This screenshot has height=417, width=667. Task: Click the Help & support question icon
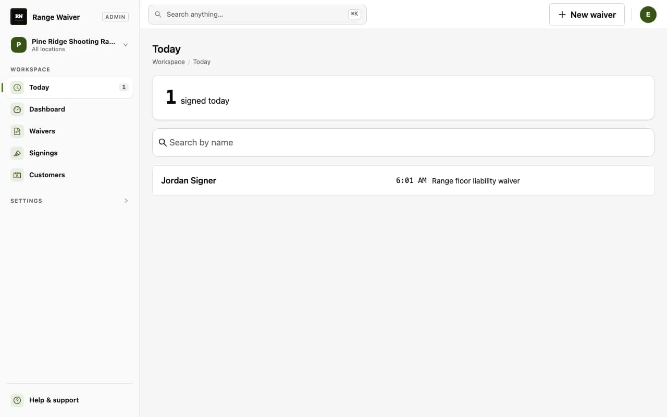(17, 400)
